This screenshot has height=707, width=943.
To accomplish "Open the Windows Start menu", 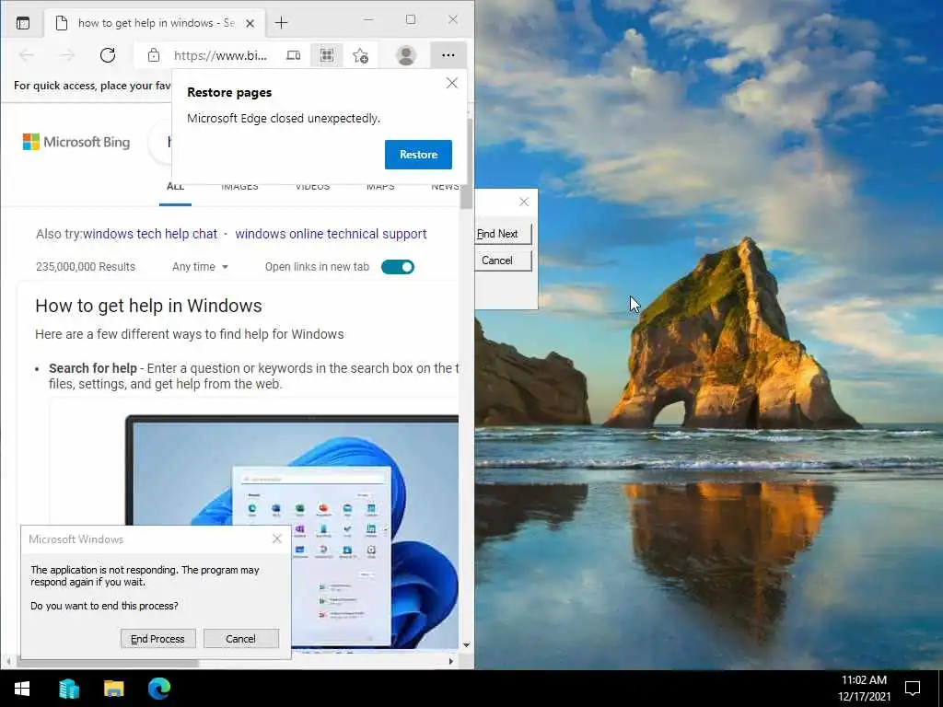I will (x=22, y=689).
